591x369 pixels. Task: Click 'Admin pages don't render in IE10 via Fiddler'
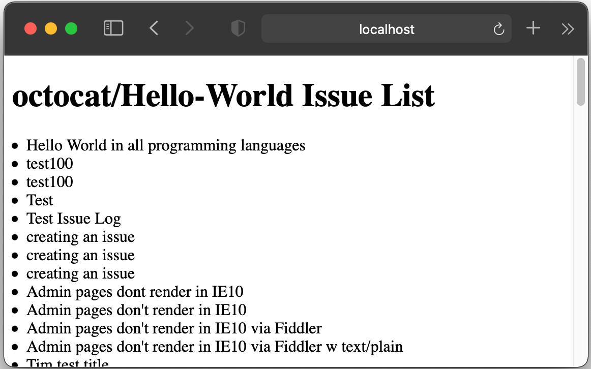point(174,328)
